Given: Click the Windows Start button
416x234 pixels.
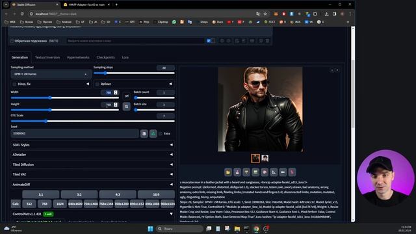Looking at the screenshot, I should (x=150, y=229).
